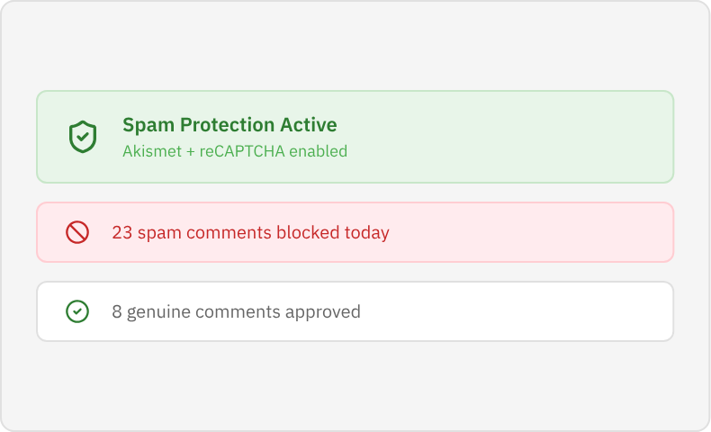Click the word enabled in the green banner
Image resolution: width=711 pixels, height=432 pixels.
pyautogui.click(x=318, y=151)
